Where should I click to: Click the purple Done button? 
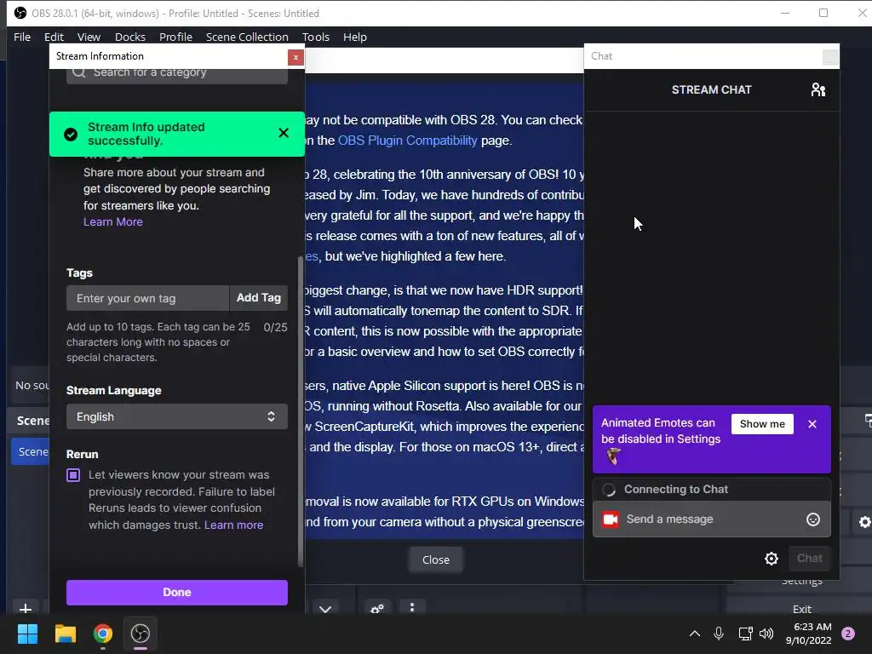(x=177, y=593)
